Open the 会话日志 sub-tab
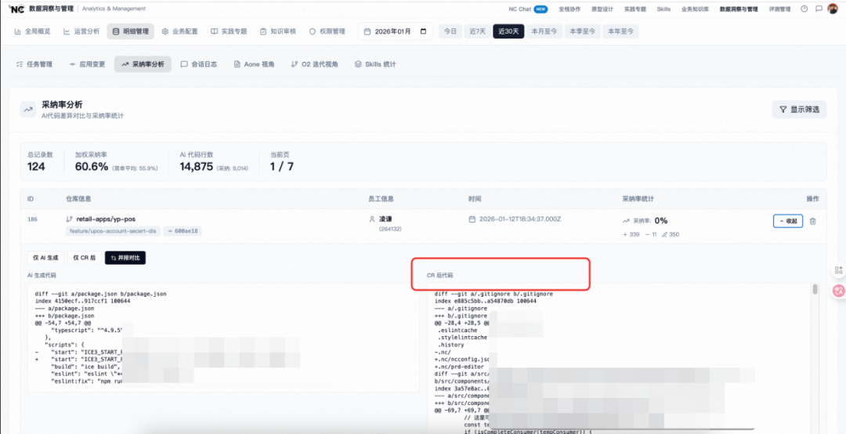846x434 pixels. pos(199,64)
